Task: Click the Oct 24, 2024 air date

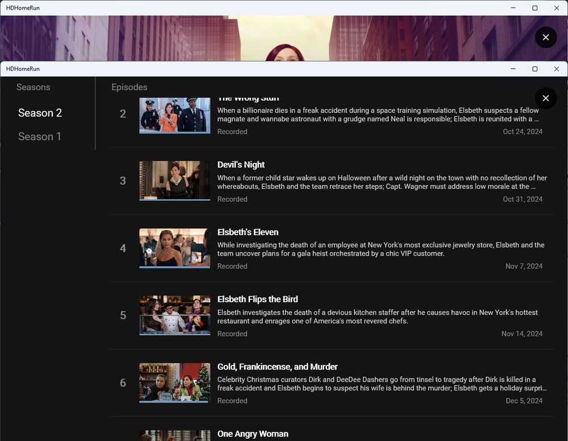Action: pyautogui.click(x=523, y=132)
